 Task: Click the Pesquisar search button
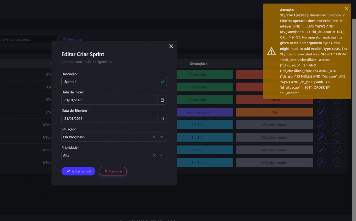click(x=73, y=39)
